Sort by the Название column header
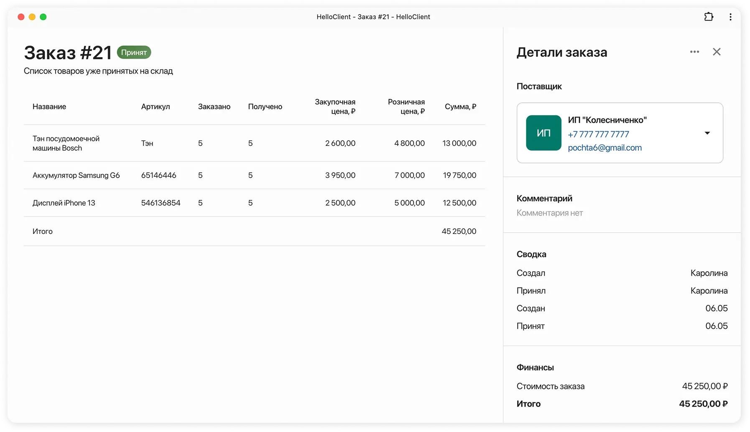Screen dimensions: 750x432 pyautogui.click(x=49, y=107)
